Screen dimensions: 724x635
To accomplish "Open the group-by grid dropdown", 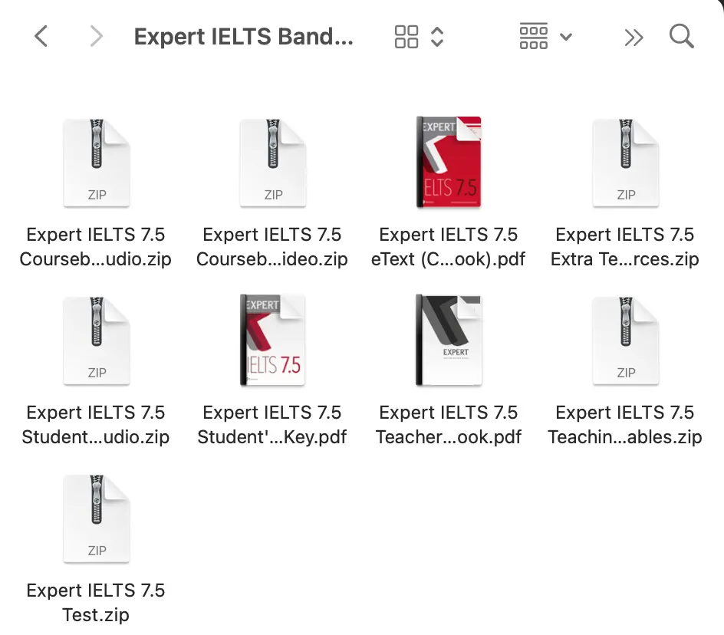I will pos(545,36).
